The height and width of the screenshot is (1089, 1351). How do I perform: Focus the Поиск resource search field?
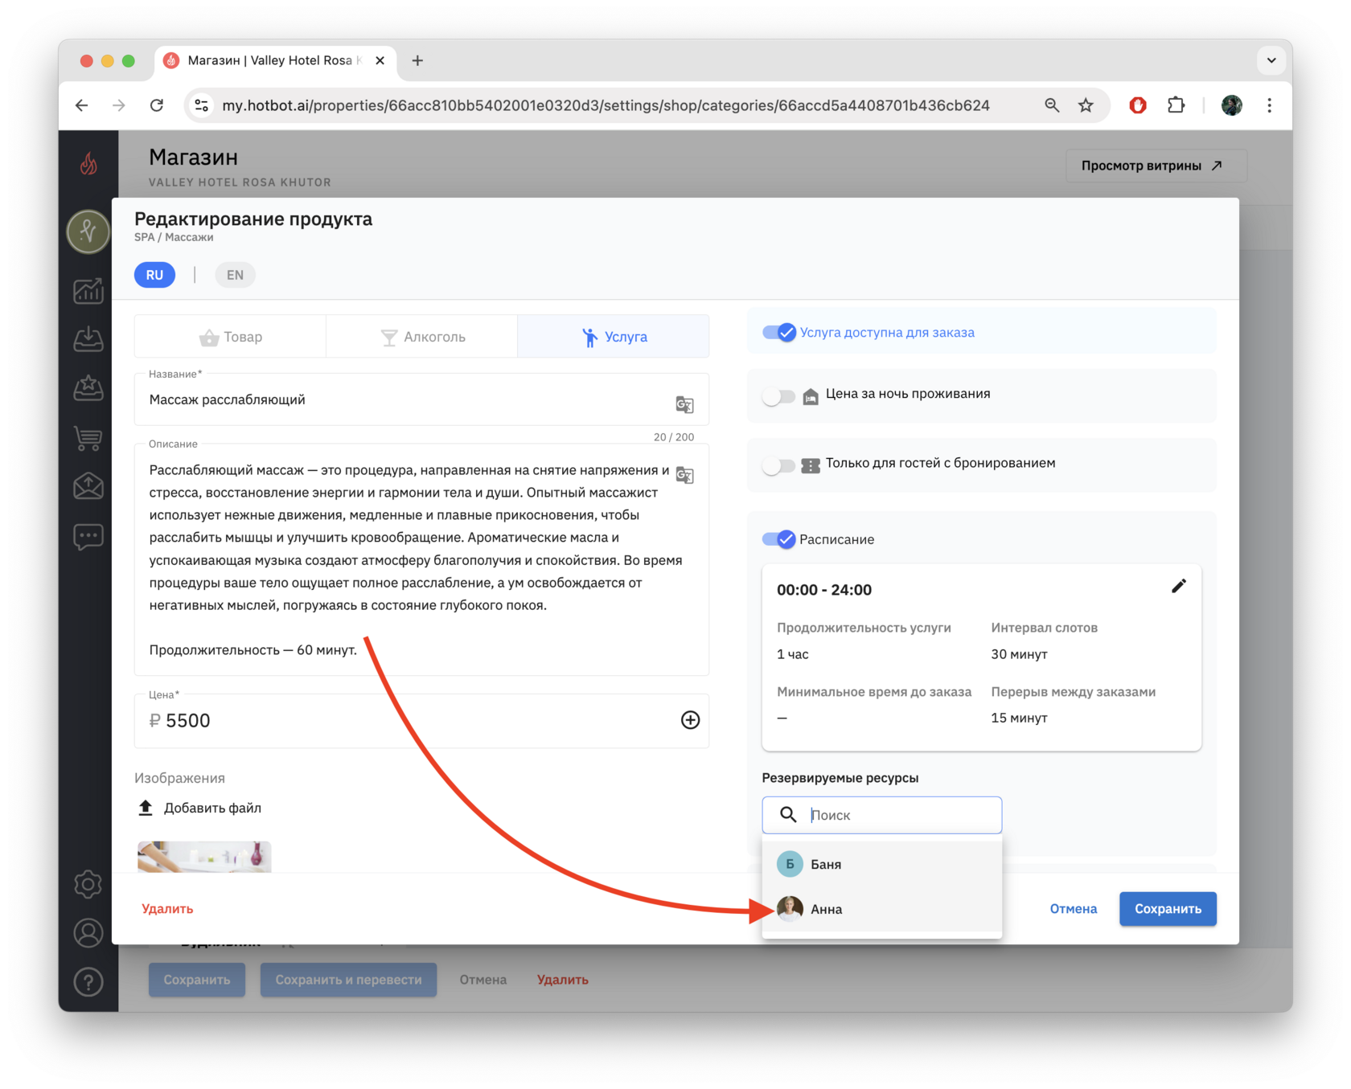tap(881, 815)
